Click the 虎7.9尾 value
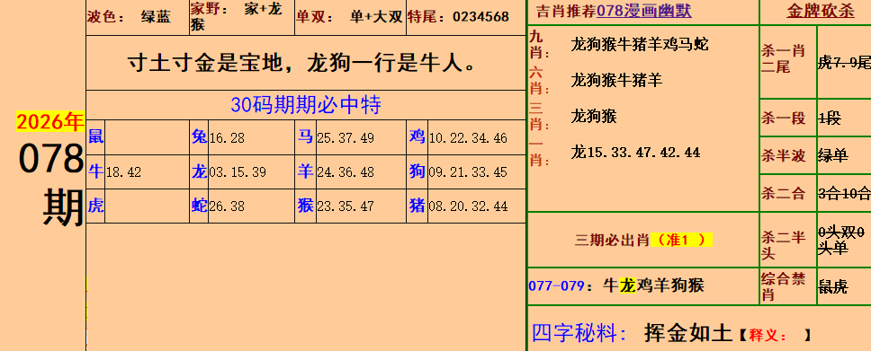The width and height of the screenshot is (871, 351). [844, 63]
